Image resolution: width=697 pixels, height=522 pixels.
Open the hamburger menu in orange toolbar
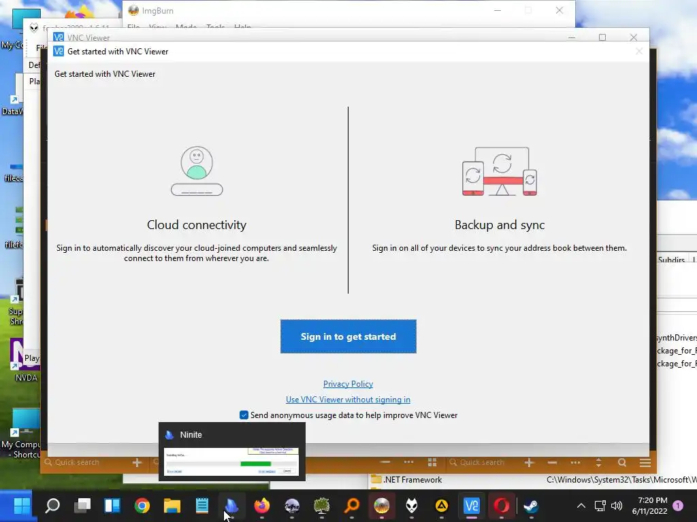click(645, 462)
